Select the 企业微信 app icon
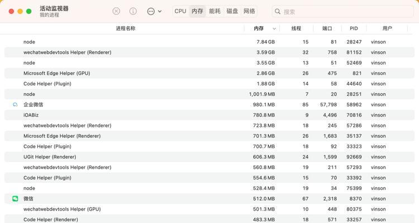This screenshot has height=223, width=419. 15,105
